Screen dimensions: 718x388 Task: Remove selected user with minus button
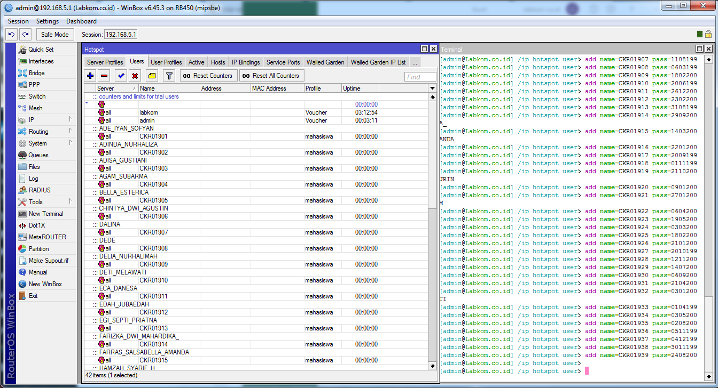[x=104, y=76]
